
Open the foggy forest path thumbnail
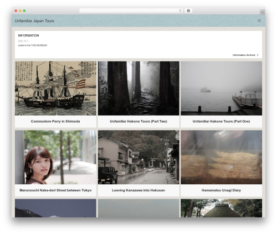tap(138, 89)
